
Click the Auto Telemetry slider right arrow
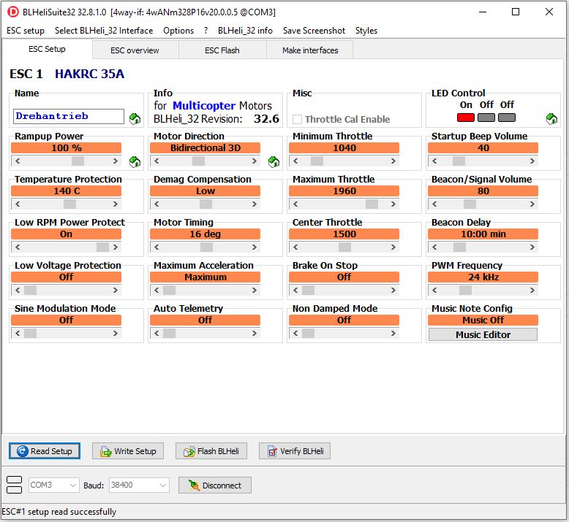[x=255, y=333]
